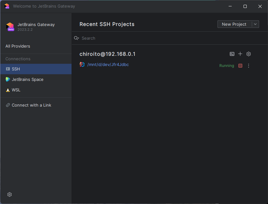This screenshot has width=268, height=204.
Task: Click the New Project button
Action: (x=234, y=24)
